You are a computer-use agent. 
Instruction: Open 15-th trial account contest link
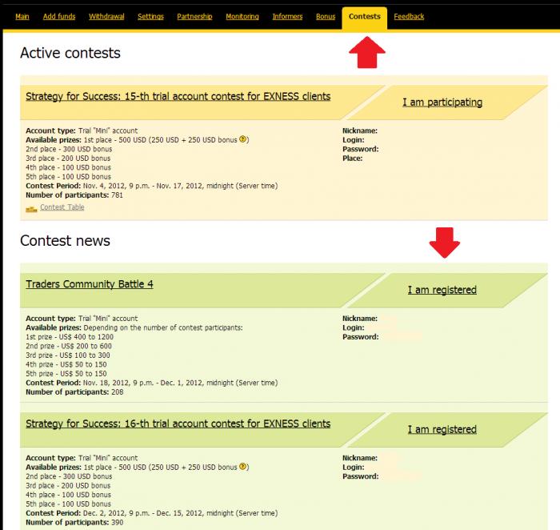point(178,97)
